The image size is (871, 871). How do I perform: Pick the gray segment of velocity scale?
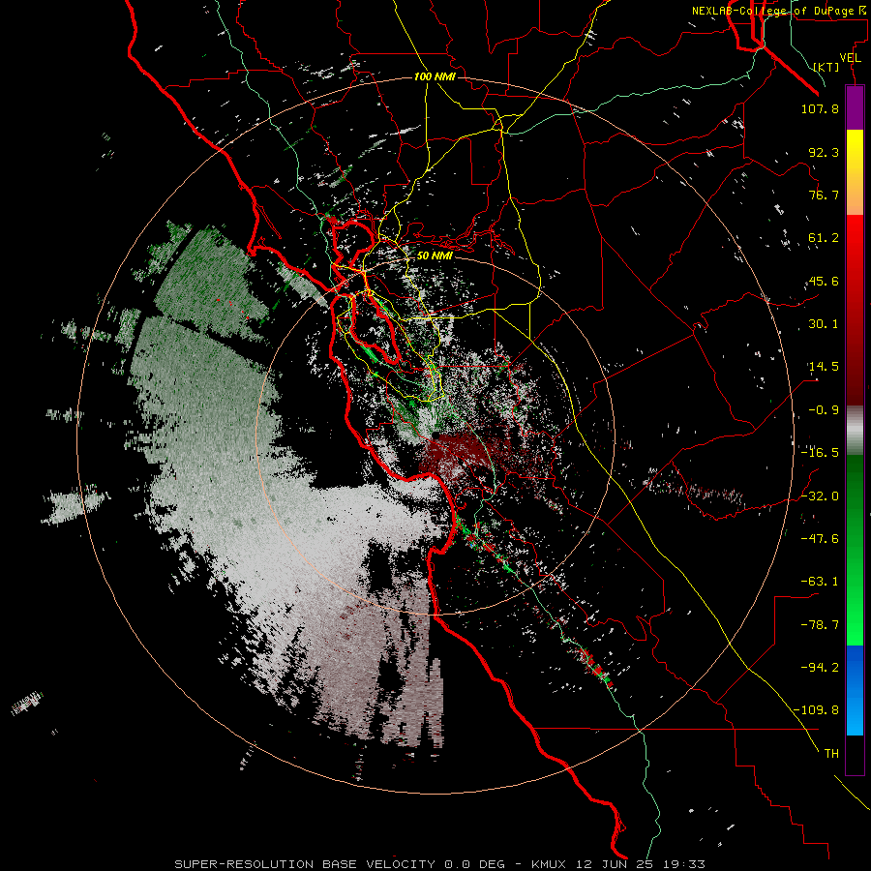[x=855, y=431]
